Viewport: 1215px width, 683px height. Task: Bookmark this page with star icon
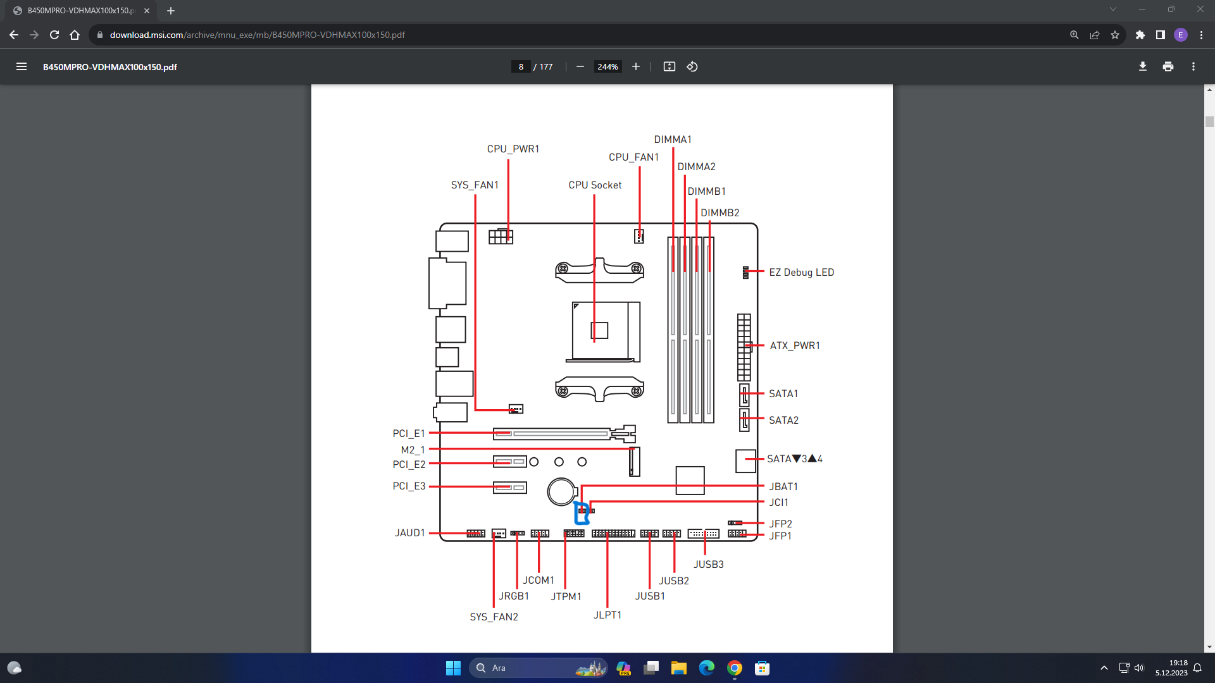tap(1115, 35)
